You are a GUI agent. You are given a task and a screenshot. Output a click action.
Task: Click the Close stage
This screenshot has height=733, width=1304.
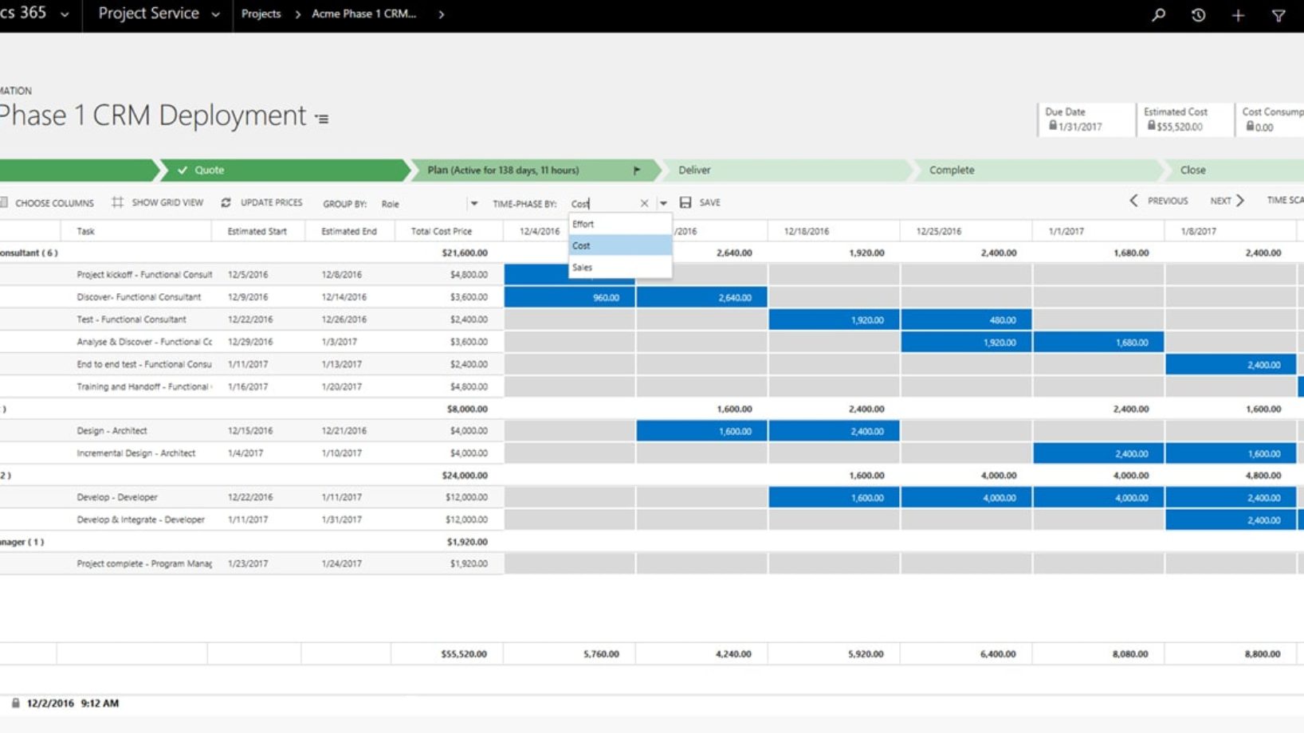coord(1234,170)
